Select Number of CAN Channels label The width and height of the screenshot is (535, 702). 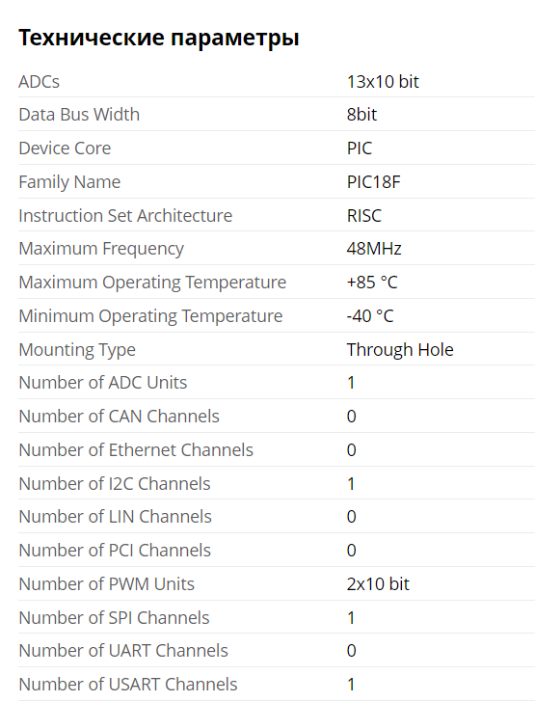pyautogui.click(x=120, y=417)
